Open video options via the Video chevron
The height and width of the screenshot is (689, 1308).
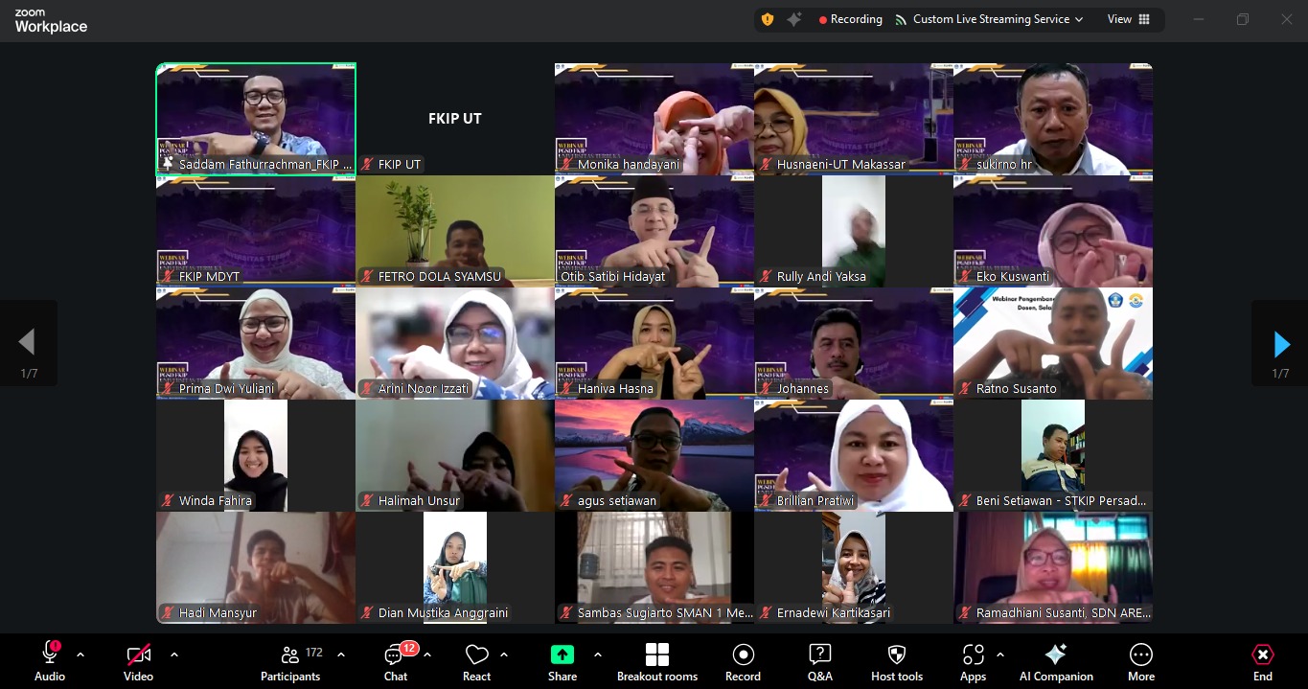pos(173,655)
